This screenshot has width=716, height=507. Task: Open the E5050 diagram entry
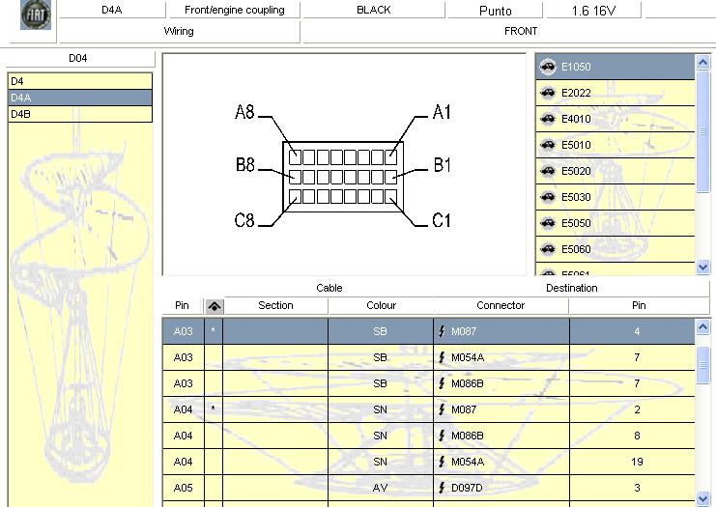click(616, 223)
